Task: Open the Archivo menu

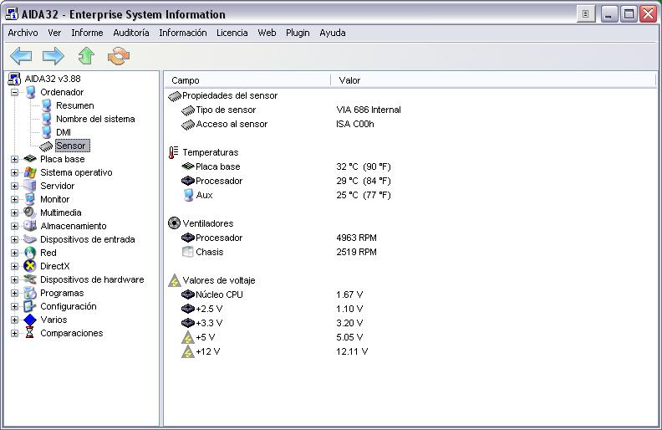Action: 23,33
